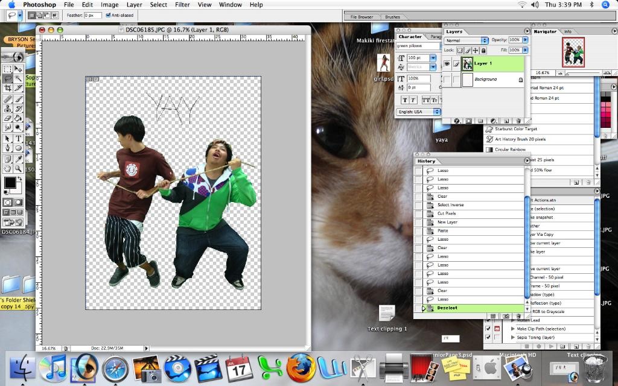Viewport: 618px width, 386px height.
Task: Toggle Make Clip Path action checkbox
Action: (488, 329)
